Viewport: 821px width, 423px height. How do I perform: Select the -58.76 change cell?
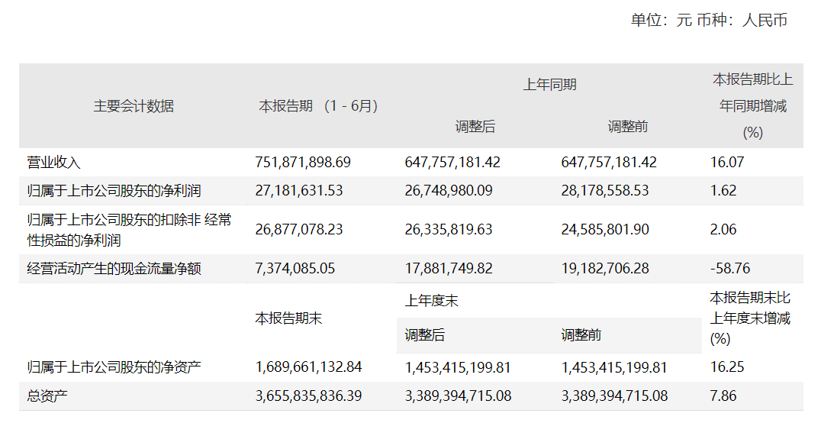click(729, 269)
